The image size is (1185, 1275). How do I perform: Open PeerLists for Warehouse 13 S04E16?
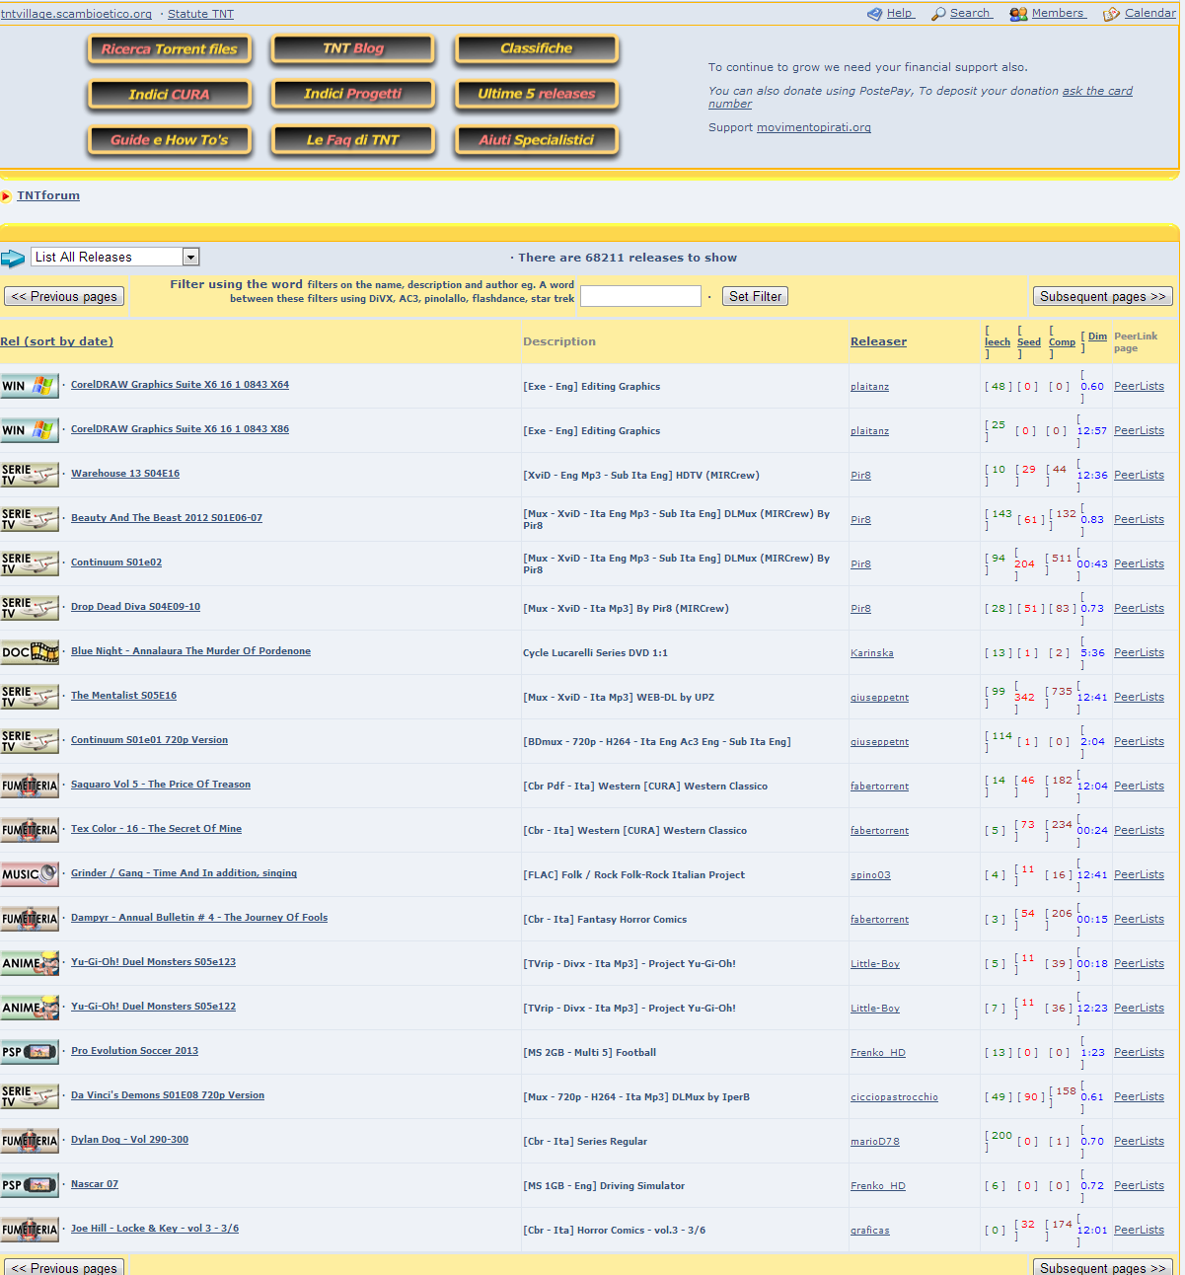[x=1139, y=475]
